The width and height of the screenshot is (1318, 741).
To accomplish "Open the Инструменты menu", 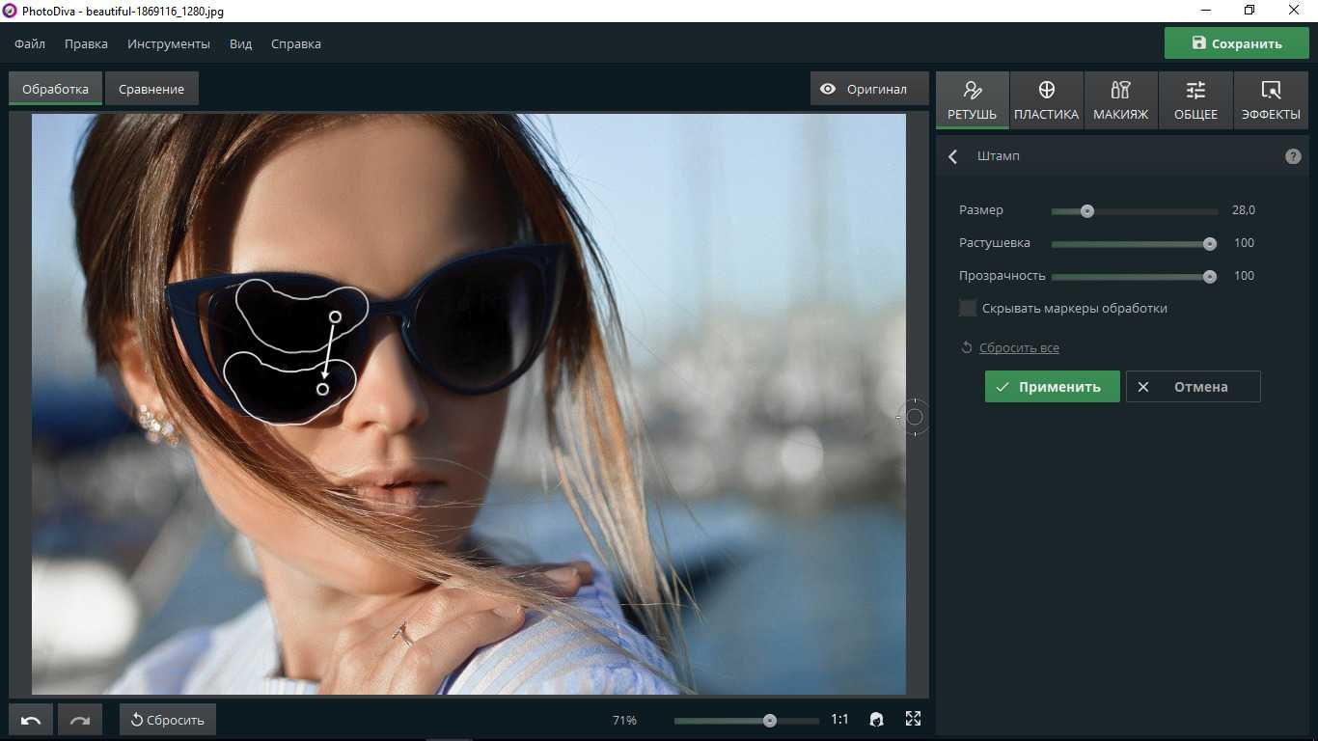I will [x=168, y=44].
